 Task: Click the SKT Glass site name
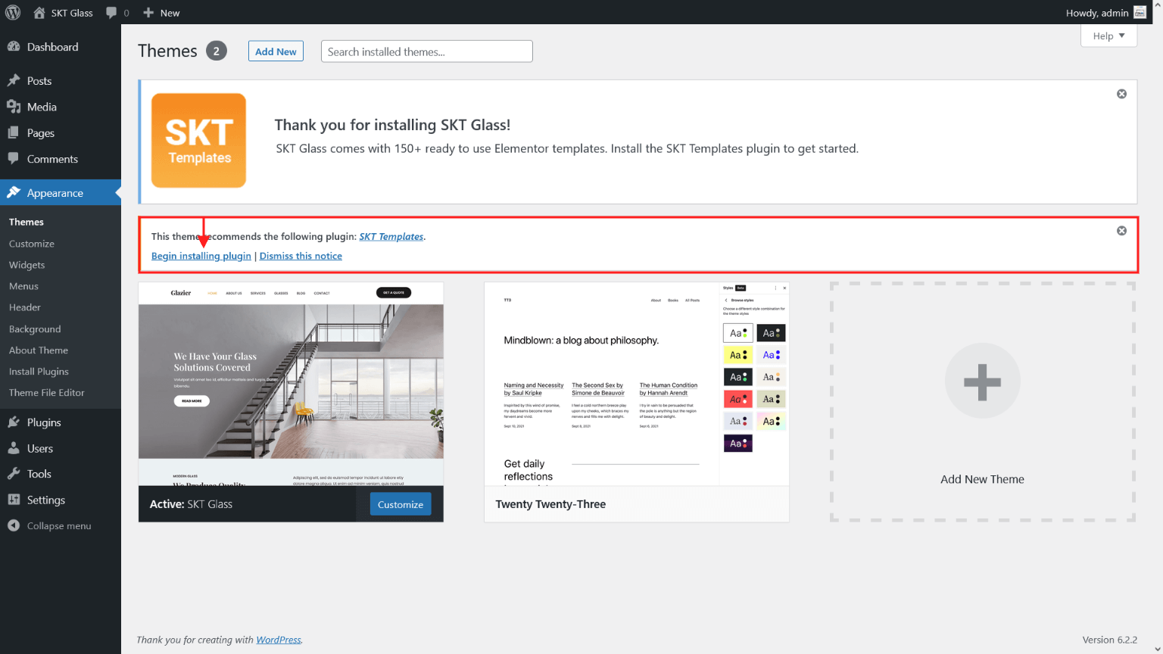pos(72,13)
